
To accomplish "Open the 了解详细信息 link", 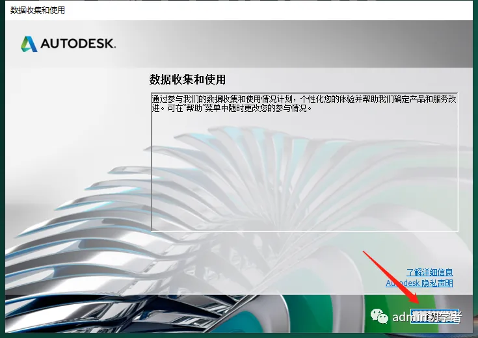I will (x=429, y=272).
